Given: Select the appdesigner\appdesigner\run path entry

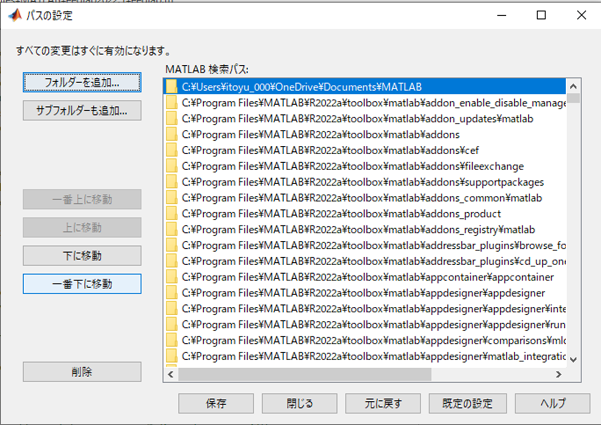Looking at the screenshot, I should click(365, 324).
